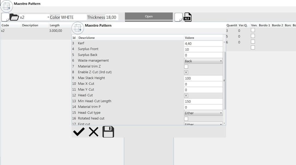Click the open folder icon
Screen dimensions: 296x165
14,17
